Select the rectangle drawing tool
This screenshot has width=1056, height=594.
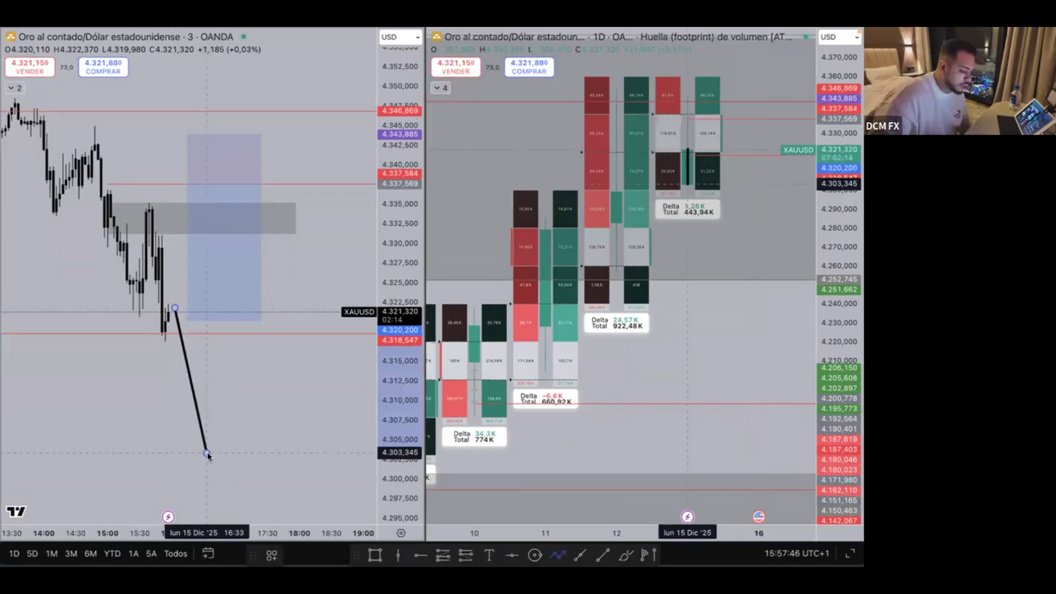[375, 555]
